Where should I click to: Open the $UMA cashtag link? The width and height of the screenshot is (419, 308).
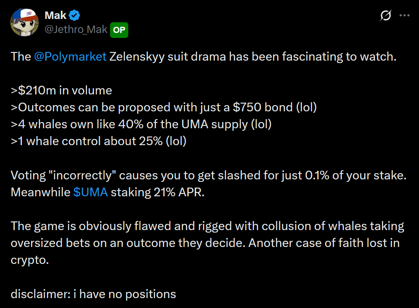click(x=90, y=192)
